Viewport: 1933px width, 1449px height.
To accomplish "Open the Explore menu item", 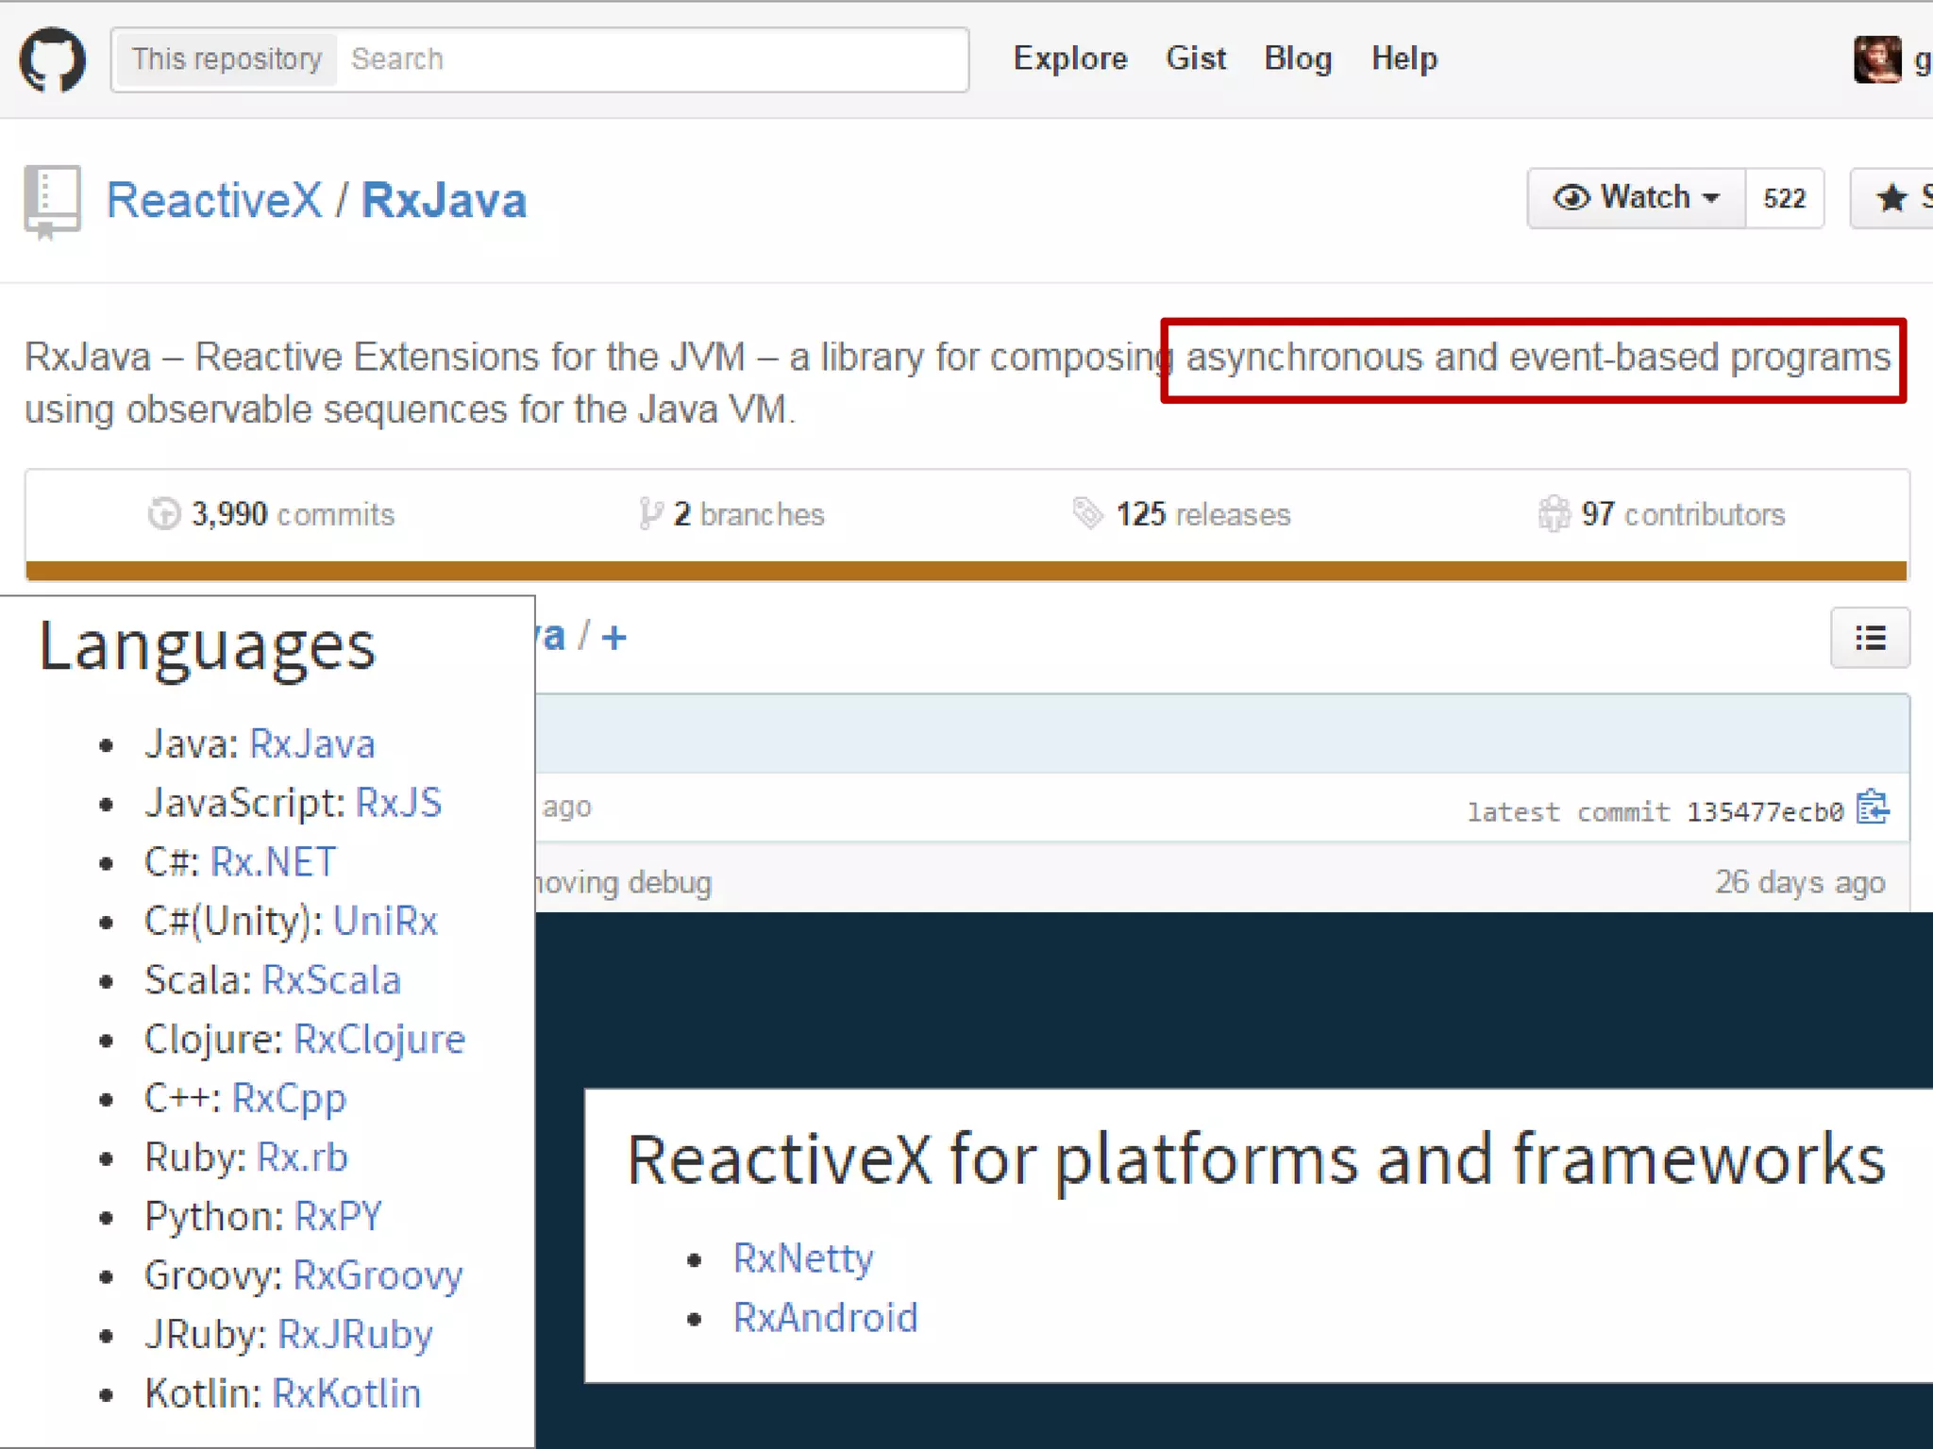I will click(1070, 58).
